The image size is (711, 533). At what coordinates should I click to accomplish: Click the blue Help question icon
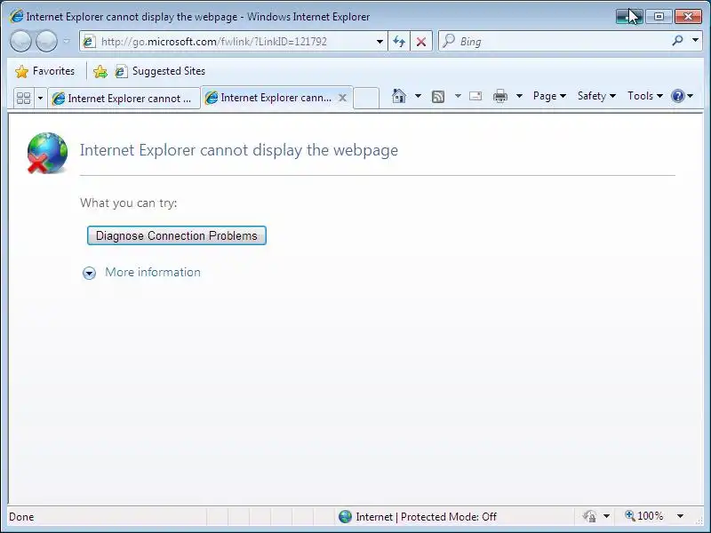678,96
